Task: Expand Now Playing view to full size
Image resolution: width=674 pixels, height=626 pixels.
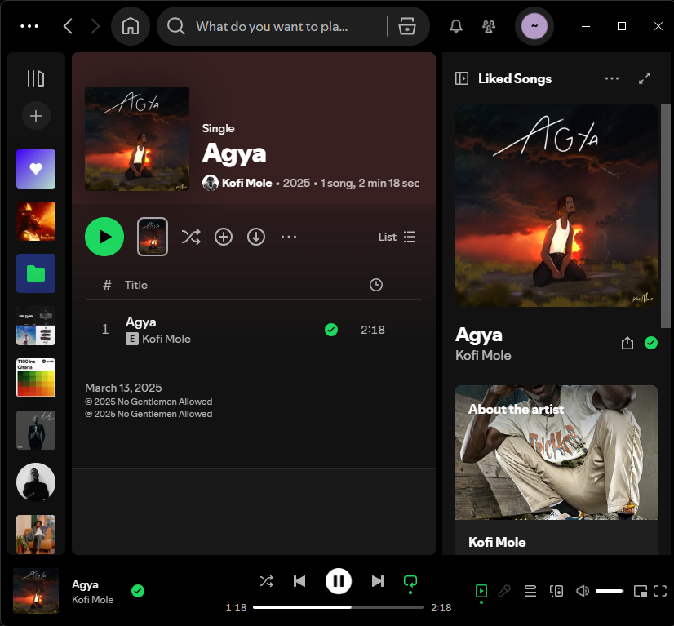Action: point(645,78)
